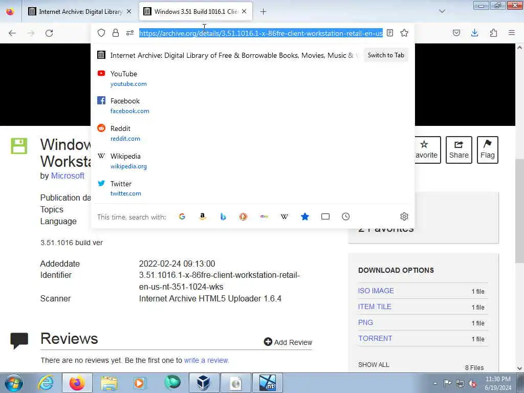Open the Windows Start menu

coord(14,383)
